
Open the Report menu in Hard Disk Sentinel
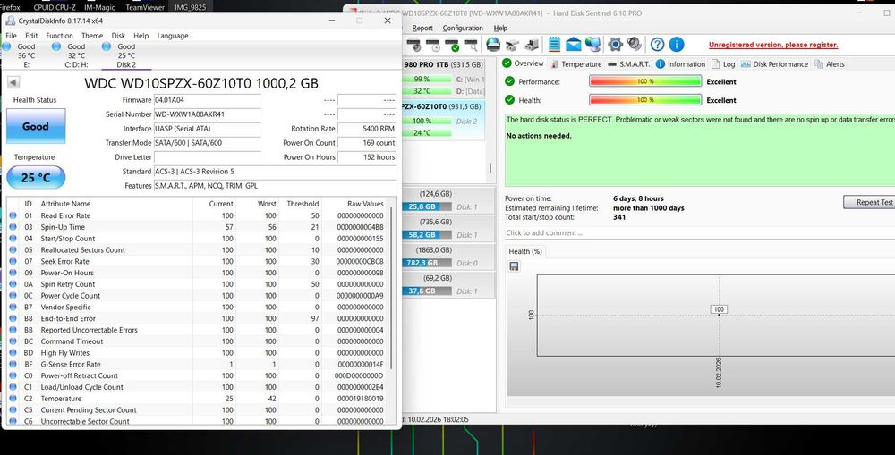click(422, 28)
